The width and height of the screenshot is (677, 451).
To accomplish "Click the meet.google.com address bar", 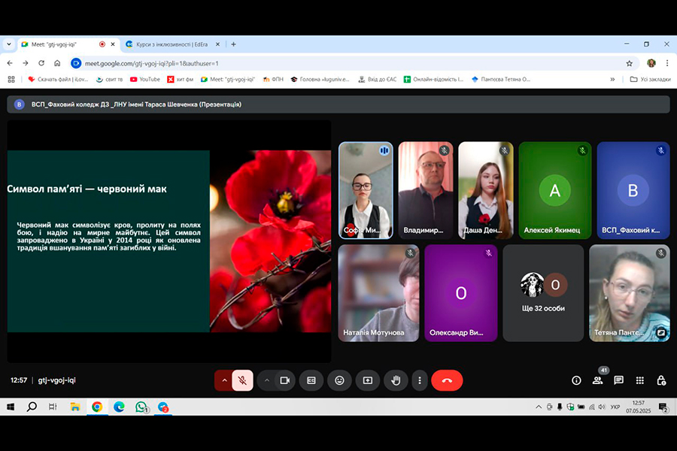I will pos(354,63).
